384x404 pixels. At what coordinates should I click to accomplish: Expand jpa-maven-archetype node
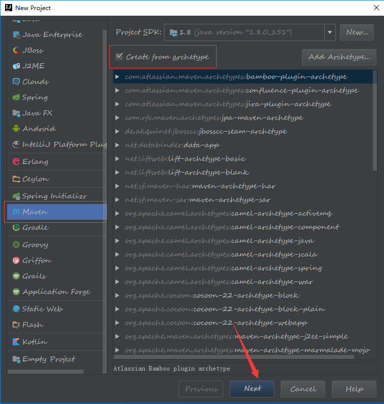(117, 118)
